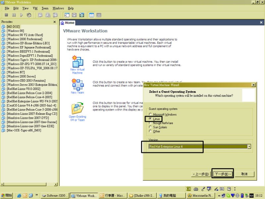Select the Novell NetWare radio button
This screenshot has width=265, height=199.
(150, 123)
